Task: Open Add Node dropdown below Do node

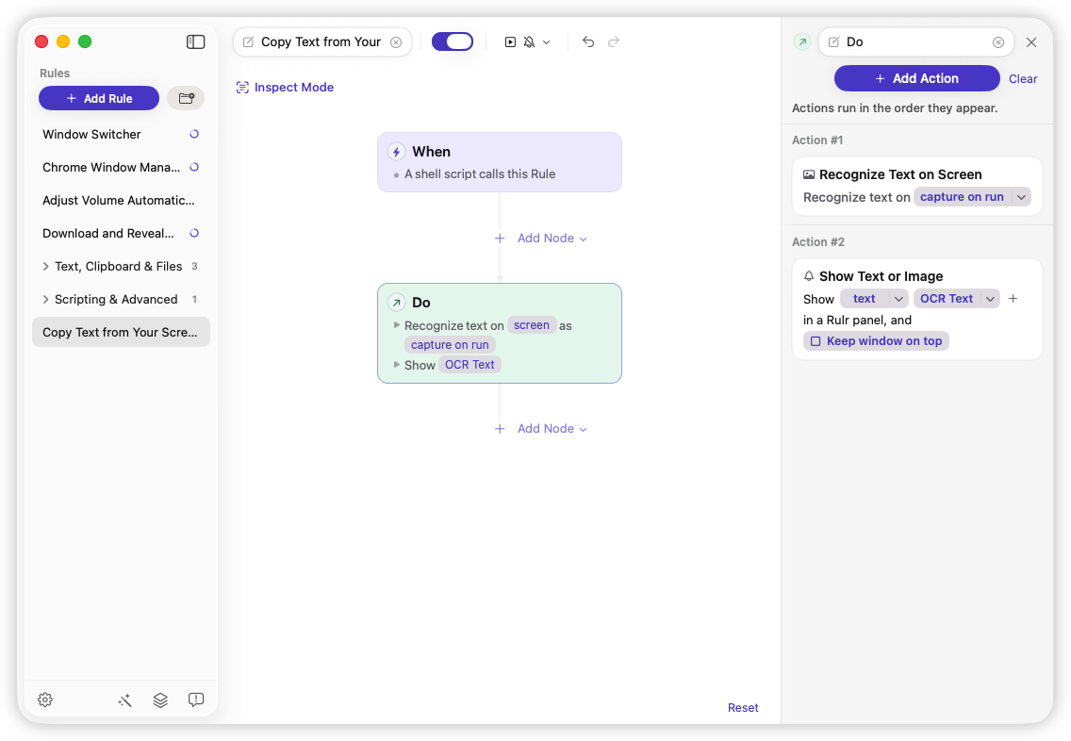Action: click(x=552, y=429)
